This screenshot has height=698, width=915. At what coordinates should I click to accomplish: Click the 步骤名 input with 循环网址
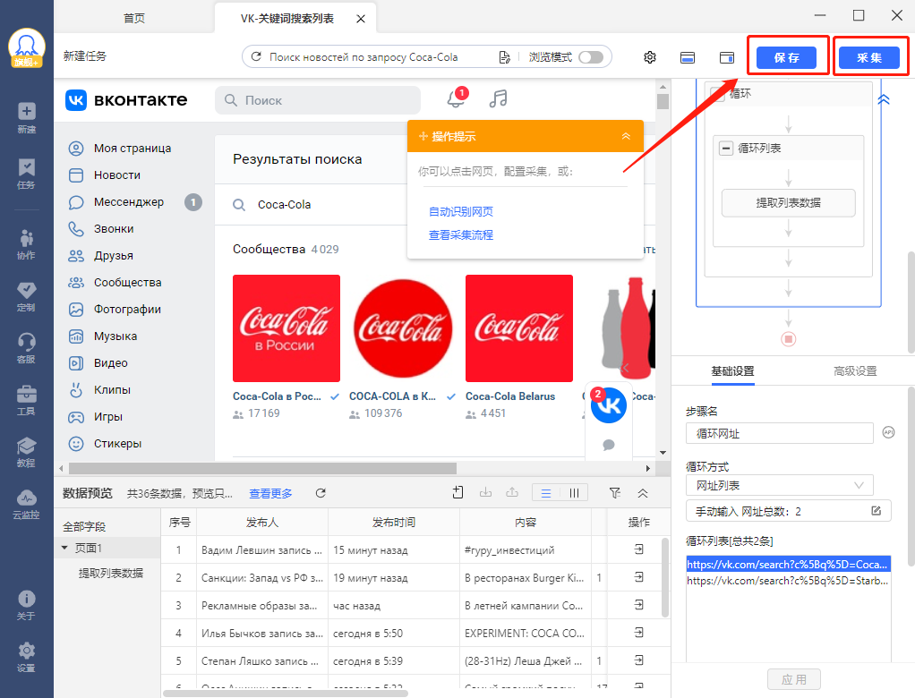click(780, 433)
